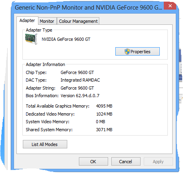Click the Shared System Memory value 3071 MB

tap(104, 130)
